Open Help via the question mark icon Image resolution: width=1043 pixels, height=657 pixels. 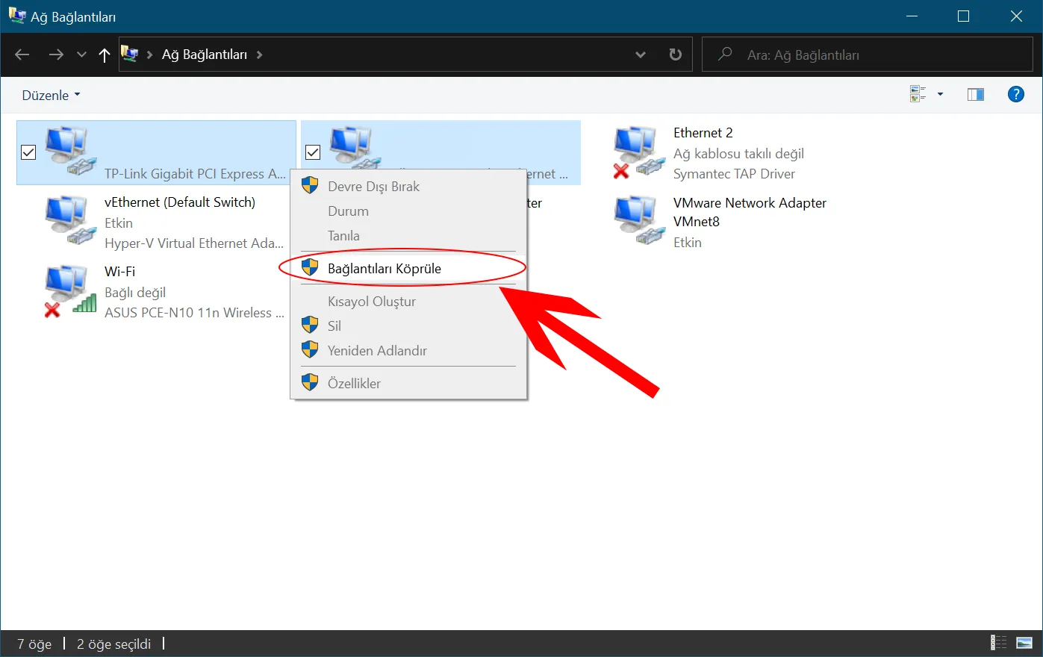pyautogui.click(x=1016, y=94)
